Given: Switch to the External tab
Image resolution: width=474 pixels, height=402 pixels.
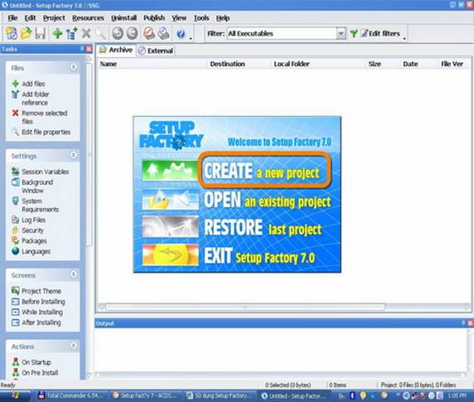Looking at the screenshot, I should tap(156, 51).
